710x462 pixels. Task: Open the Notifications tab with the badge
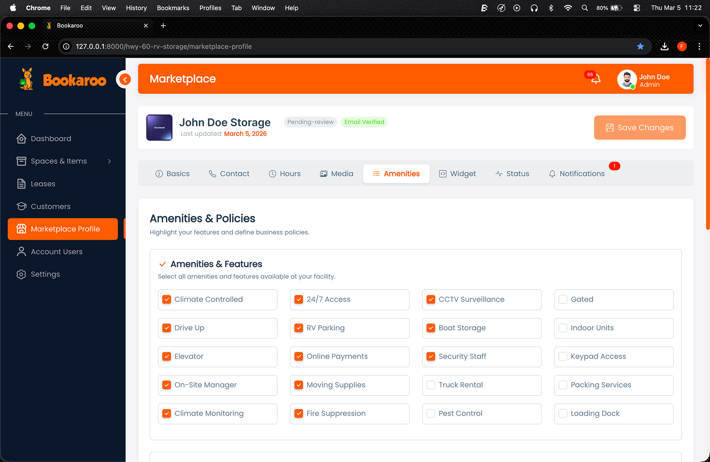click(x=577, y=173)
